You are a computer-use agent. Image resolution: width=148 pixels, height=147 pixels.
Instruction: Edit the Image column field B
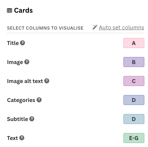coord(134,62)
